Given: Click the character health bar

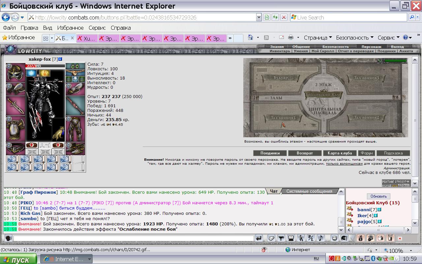Looking at the screenshot, I should point(45,66).
